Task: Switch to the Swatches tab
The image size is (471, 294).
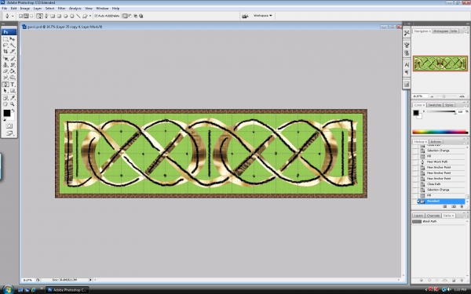Action: [435, 105]
